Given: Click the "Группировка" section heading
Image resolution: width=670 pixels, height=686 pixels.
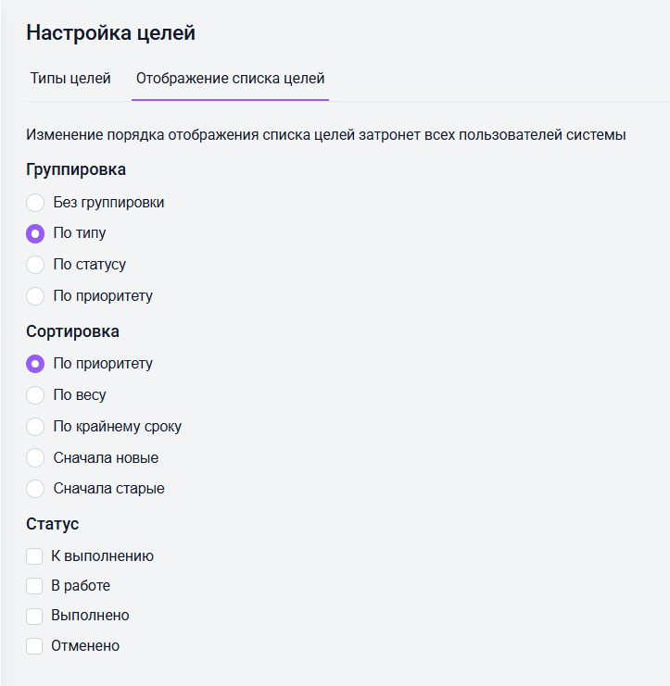Looking at the screenshot, I should (x=76, y=169).
